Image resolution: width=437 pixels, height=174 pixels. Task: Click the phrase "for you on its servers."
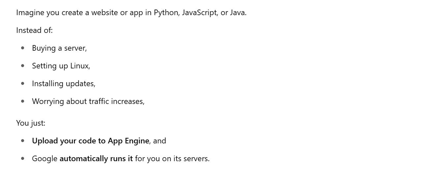coord(172,159)
